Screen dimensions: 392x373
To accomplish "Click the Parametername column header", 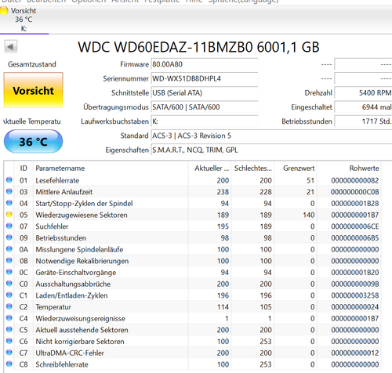I will (x=111, y=168).
